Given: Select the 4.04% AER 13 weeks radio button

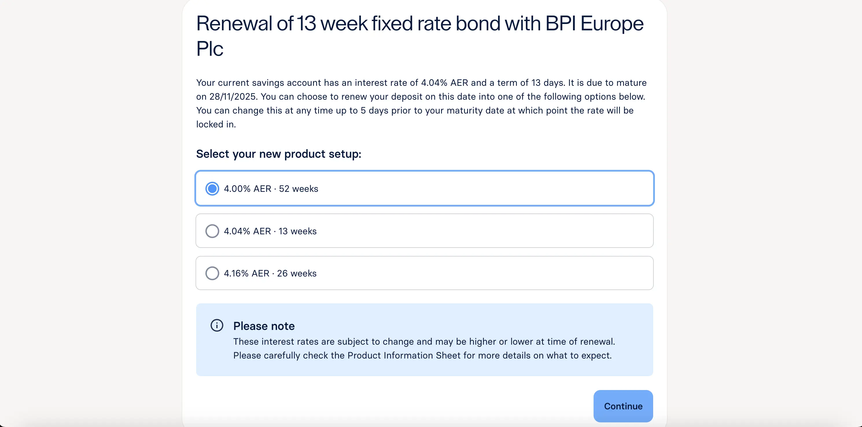Looking at the screenshot, I should [x=212, y=231].
